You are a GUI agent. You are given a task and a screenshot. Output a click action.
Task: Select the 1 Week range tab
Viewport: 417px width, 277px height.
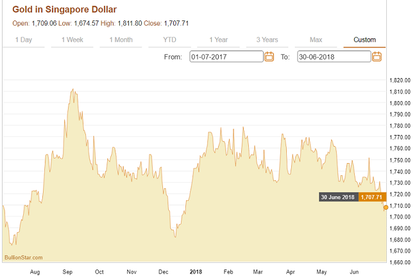[x=72, y=40]
